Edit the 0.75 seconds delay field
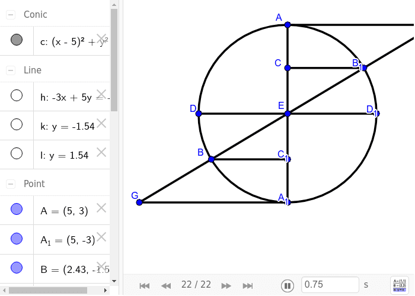Viewport: 415px width, 296px height. (330, 285)
